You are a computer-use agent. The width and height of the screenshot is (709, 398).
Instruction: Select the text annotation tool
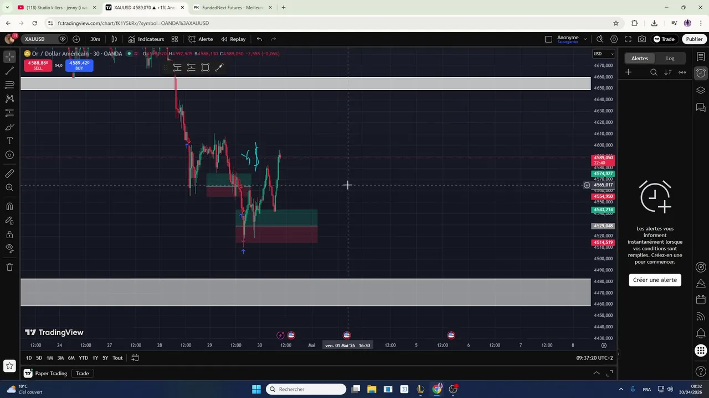(x=9, y=141)
